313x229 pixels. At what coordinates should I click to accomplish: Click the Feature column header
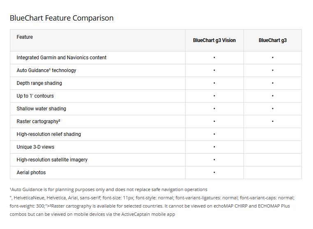tap(25, 37)
